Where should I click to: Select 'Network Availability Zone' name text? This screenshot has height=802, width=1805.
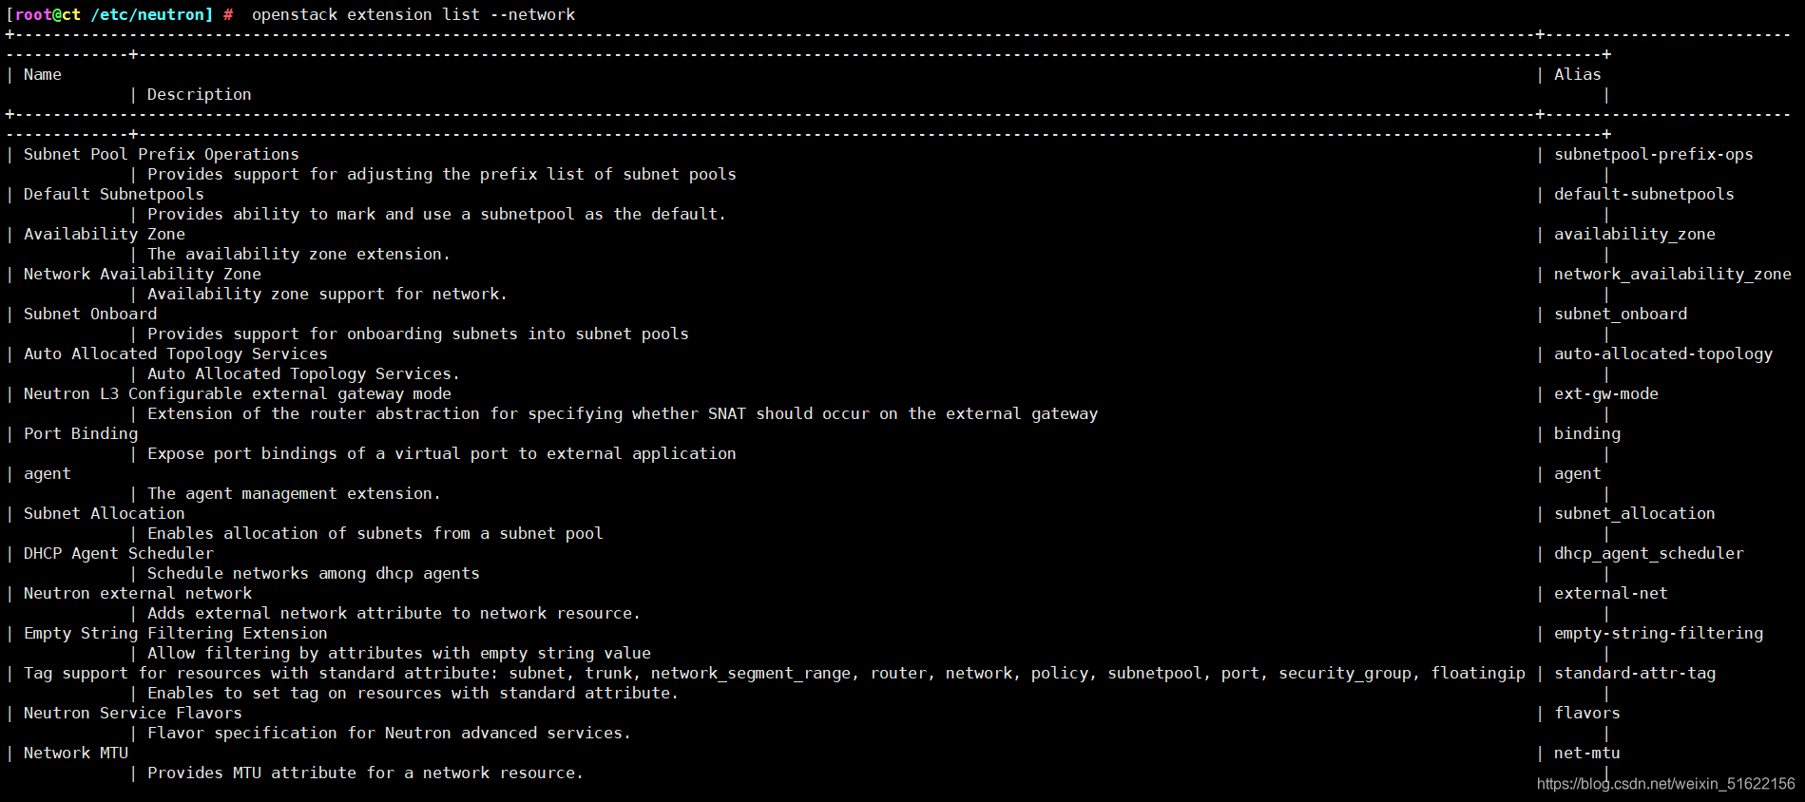[143, 275]
